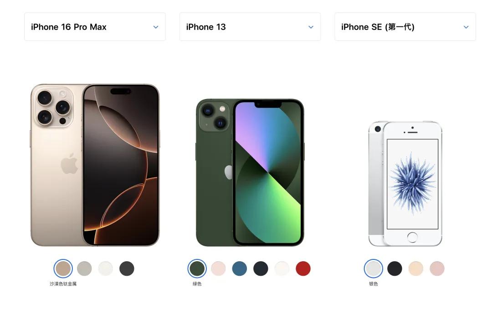This screenshot has width=492, height=318.
Task: Select the natural titanium gray swatch for iPhone 16 Pro Max
Action: click(84, 268)
